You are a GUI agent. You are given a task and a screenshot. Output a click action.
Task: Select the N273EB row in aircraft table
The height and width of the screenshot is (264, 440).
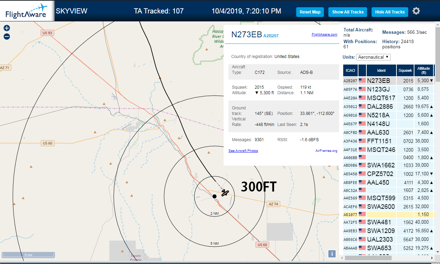[x=388, y=81]
